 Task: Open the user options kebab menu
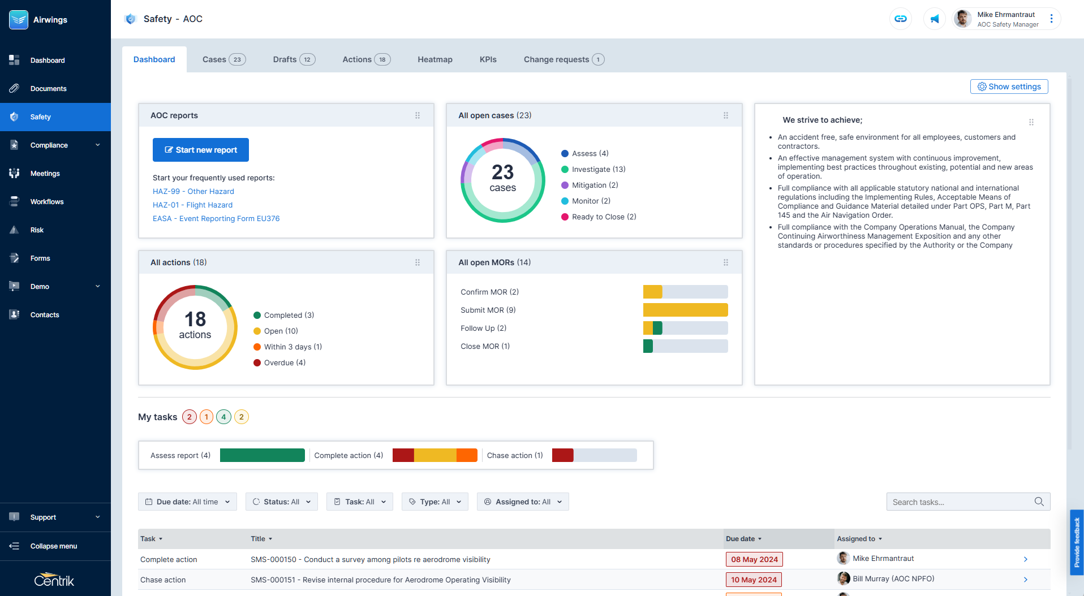pos(1051,19)
